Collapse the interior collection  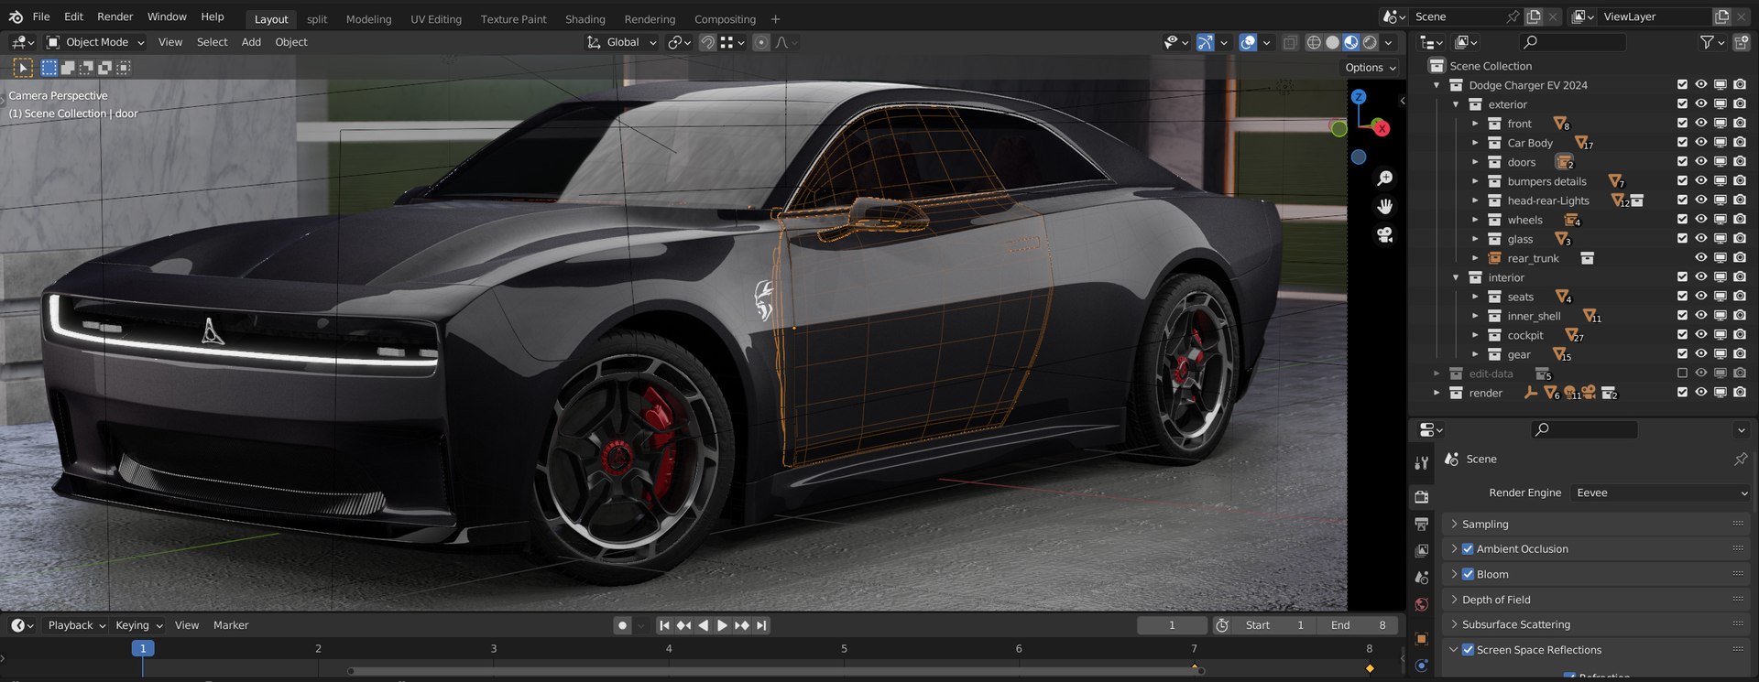point(1456,277)
